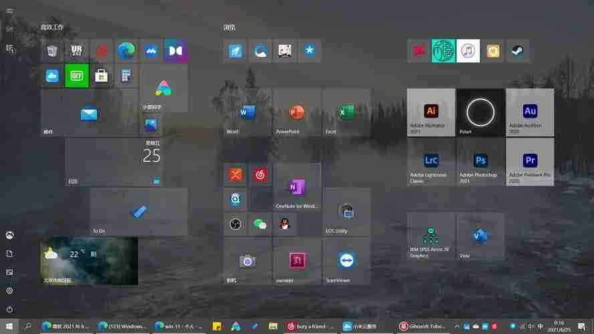Image resolution: width=594 pixels, height=334 pixels.
Task: Launch Excel from the tile
Action: click(x=346, y=112)
